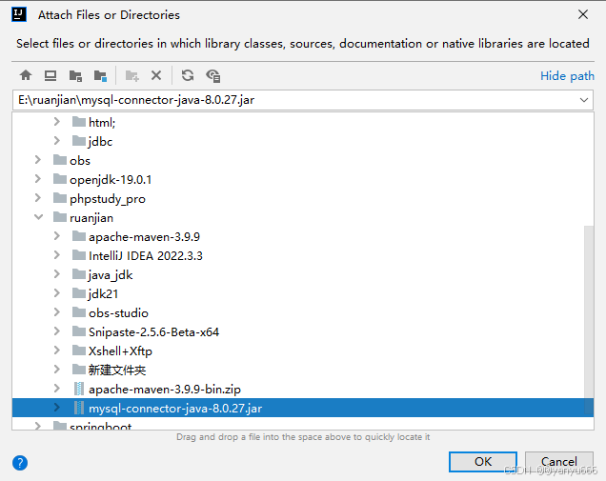Expand the IntelliJ IDEA 2022.3.3 folder

point(57,255)
